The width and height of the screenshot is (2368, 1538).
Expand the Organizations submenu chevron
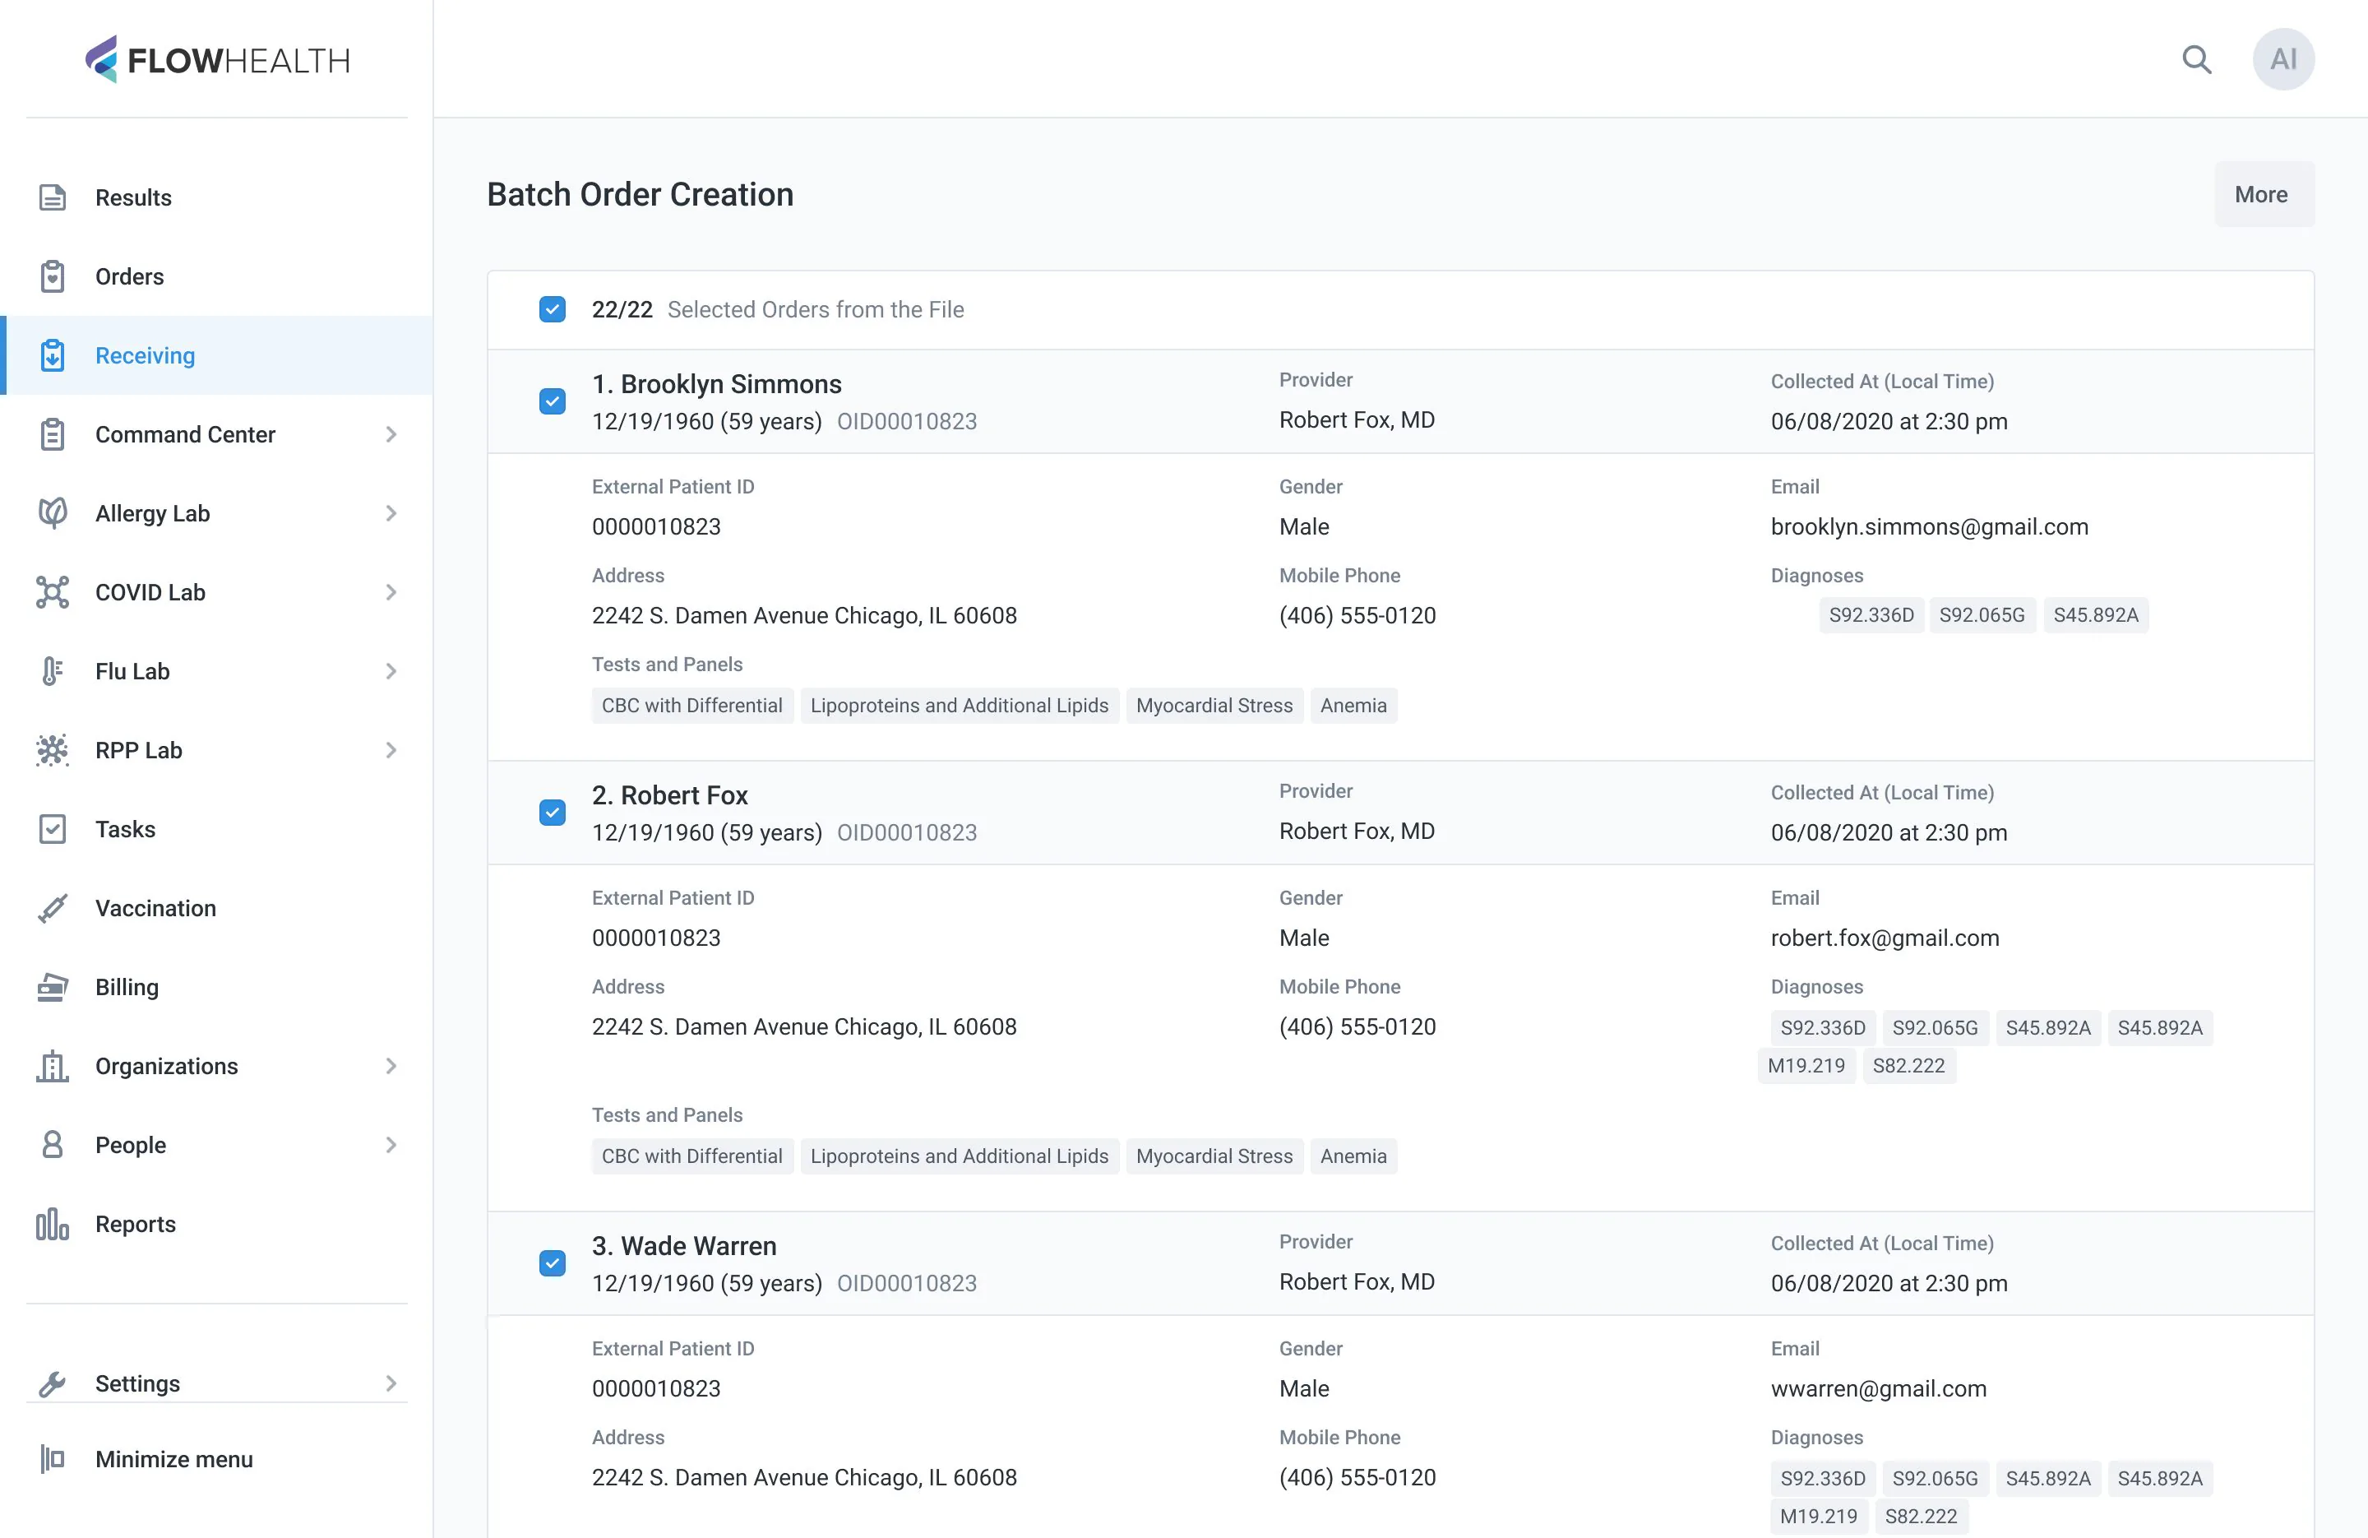(x=391, y=1066)
